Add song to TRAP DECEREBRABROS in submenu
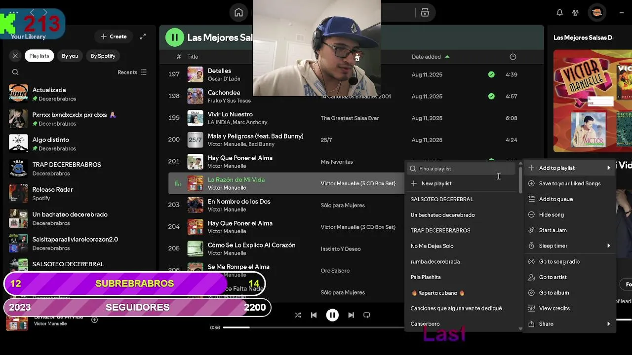Viewport: 632px width, 355px height. pos(461,230)
